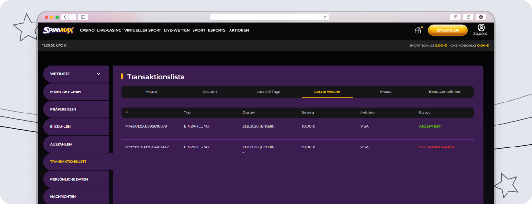Click the Sport Bonus 0,00 € balance
The height and width of the screenshot is (204, 532).
tap(428, 45)
